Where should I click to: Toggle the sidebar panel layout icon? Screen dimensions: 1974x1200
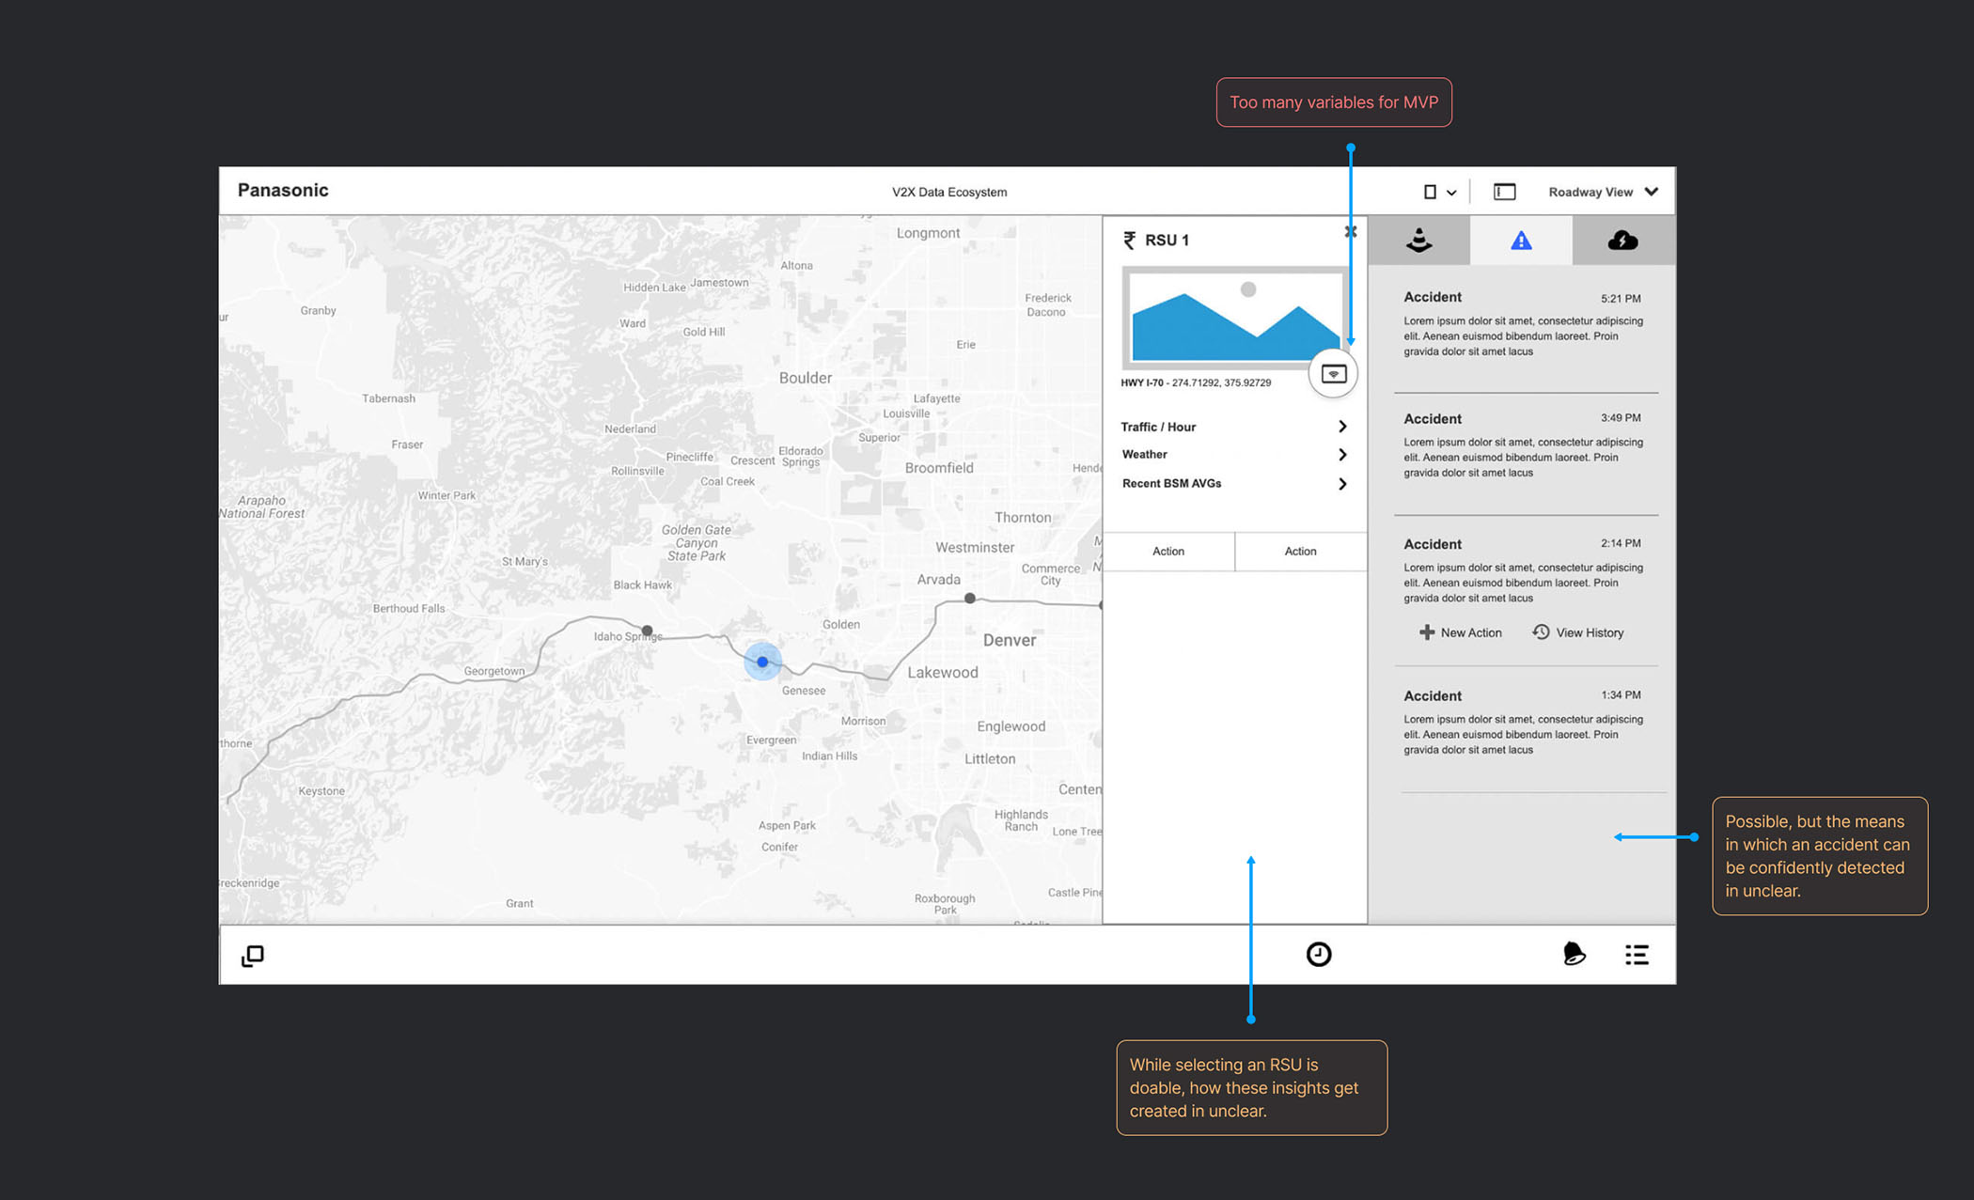click(x=1504, y=192)
